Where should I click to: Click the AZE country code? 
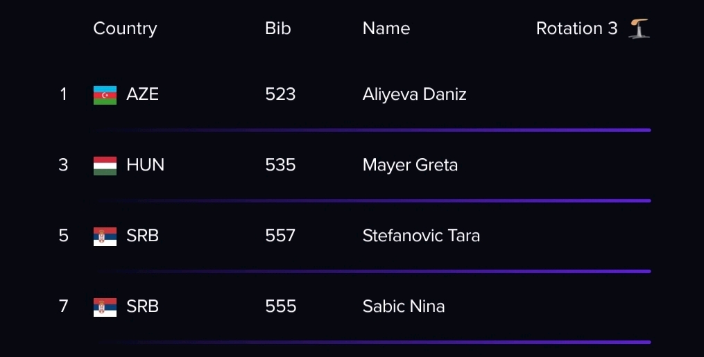point(143,95)
